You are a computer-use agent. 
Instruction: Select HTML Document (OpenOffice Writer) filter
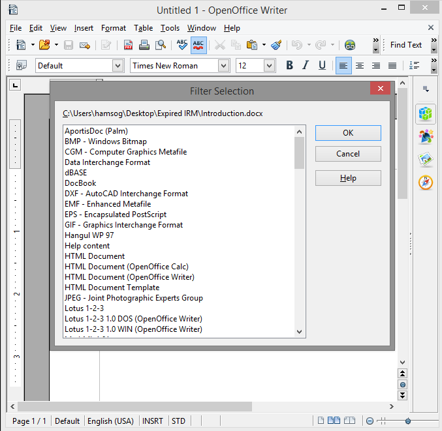tap(129, 277)
